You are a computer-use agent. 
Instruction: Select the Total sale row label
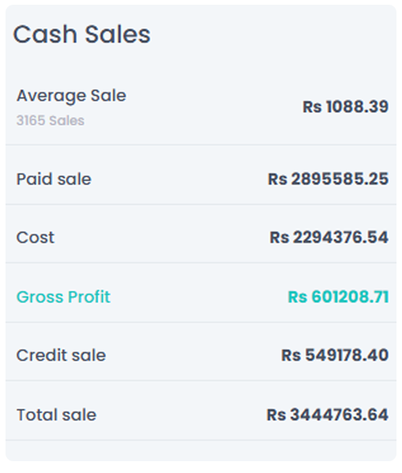click(57, 415)
